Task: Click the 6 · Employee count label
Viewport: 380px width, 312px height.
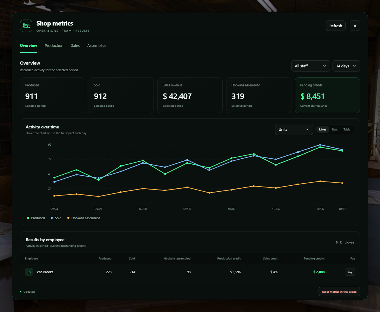Action: click(x=345, y=242)
